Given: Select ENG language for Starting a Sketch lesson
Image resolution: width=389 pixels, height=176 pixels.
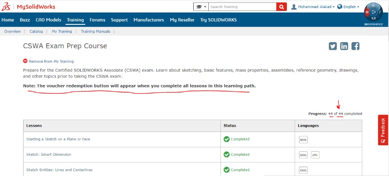Looking at the screenshot, I should (303, 140).
